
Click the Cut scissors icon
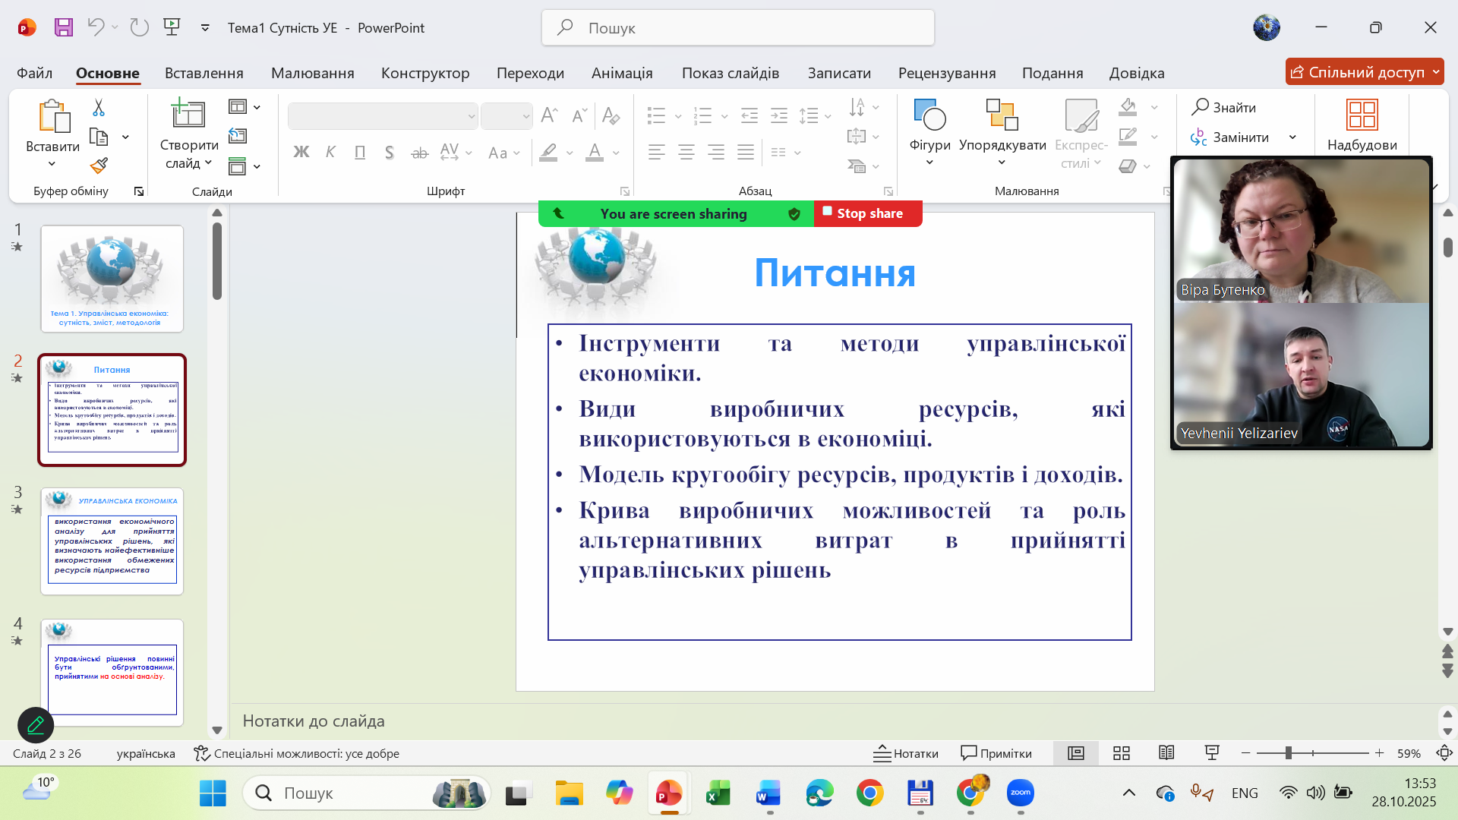[x=99, y=108]
